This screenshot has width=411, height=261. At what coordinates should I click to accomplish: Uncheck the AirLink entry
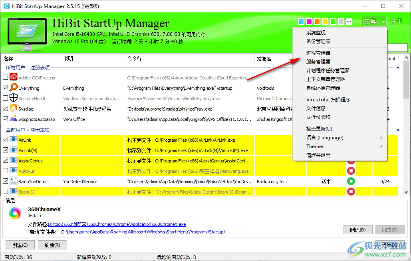pyautogui.click(x=5, y=140)
